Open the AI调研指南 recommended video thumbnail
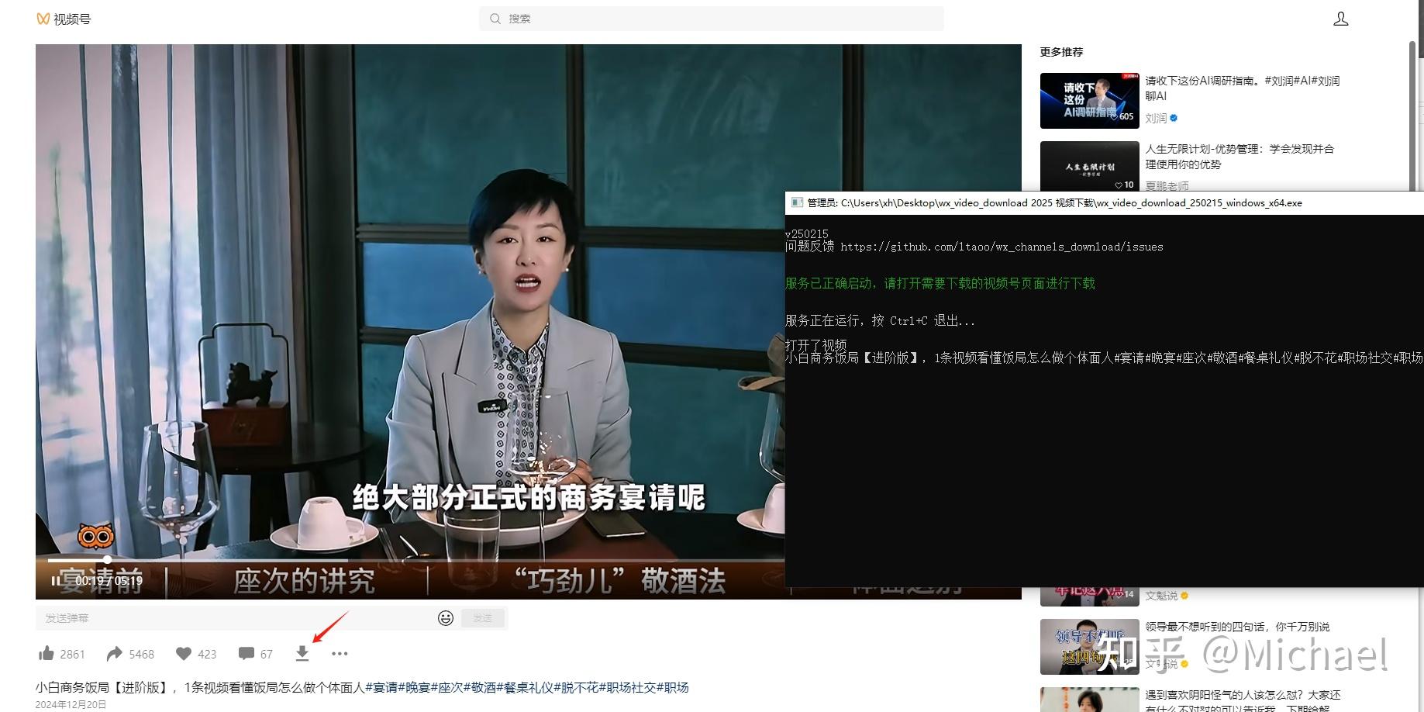 (1088, 100)
